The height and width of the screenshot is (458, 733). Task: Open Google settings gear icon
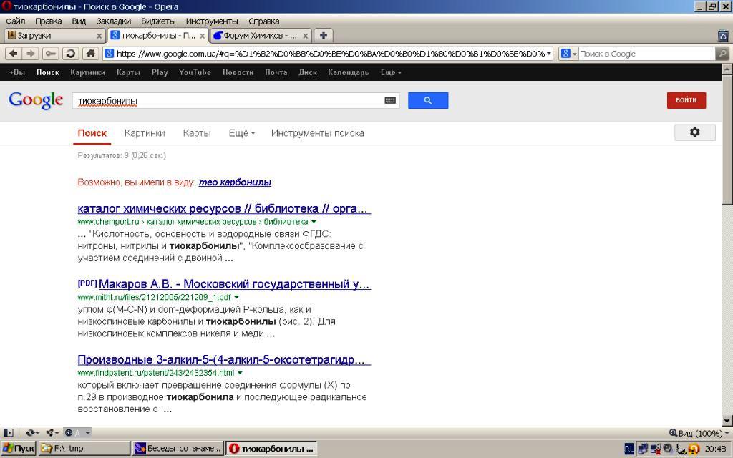[694, 132]
